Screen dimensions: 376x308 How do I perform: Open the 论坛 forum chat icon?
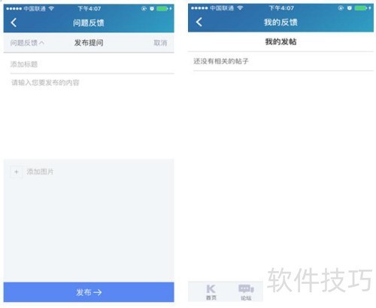(246, 292)
